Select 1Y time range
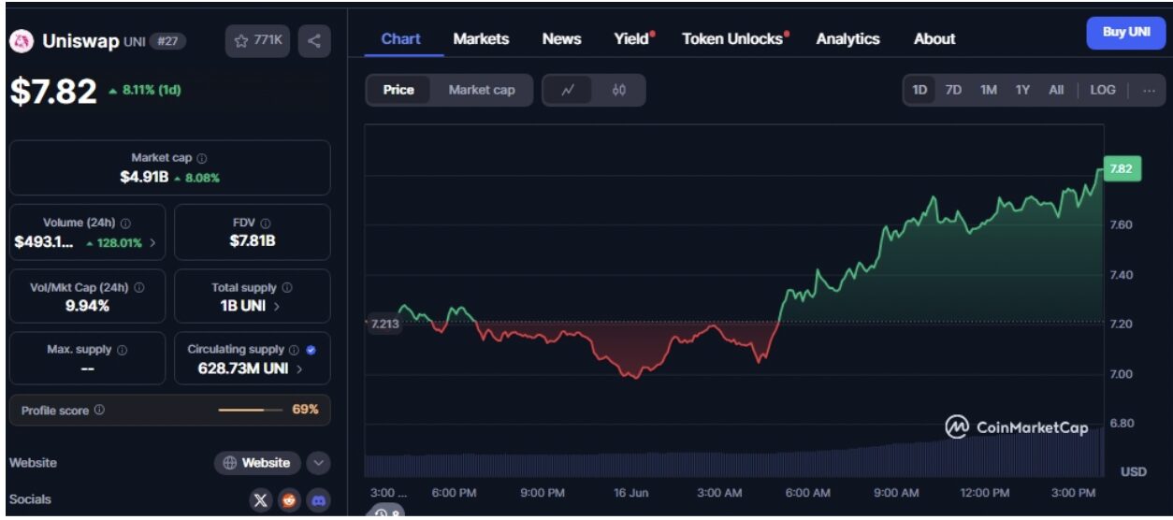 pos(1022,90)
